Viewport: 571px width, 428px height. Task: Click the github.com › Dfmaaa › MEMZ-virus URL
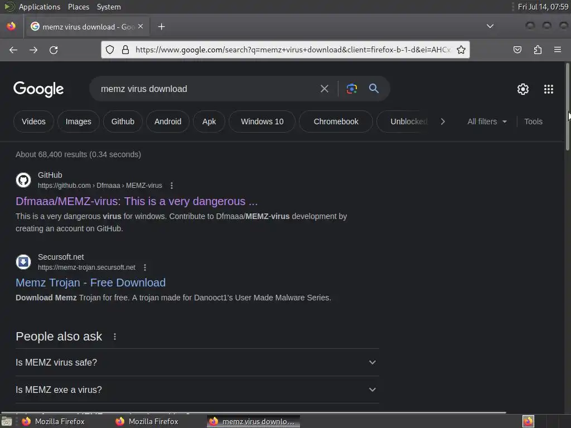(100, 186)
